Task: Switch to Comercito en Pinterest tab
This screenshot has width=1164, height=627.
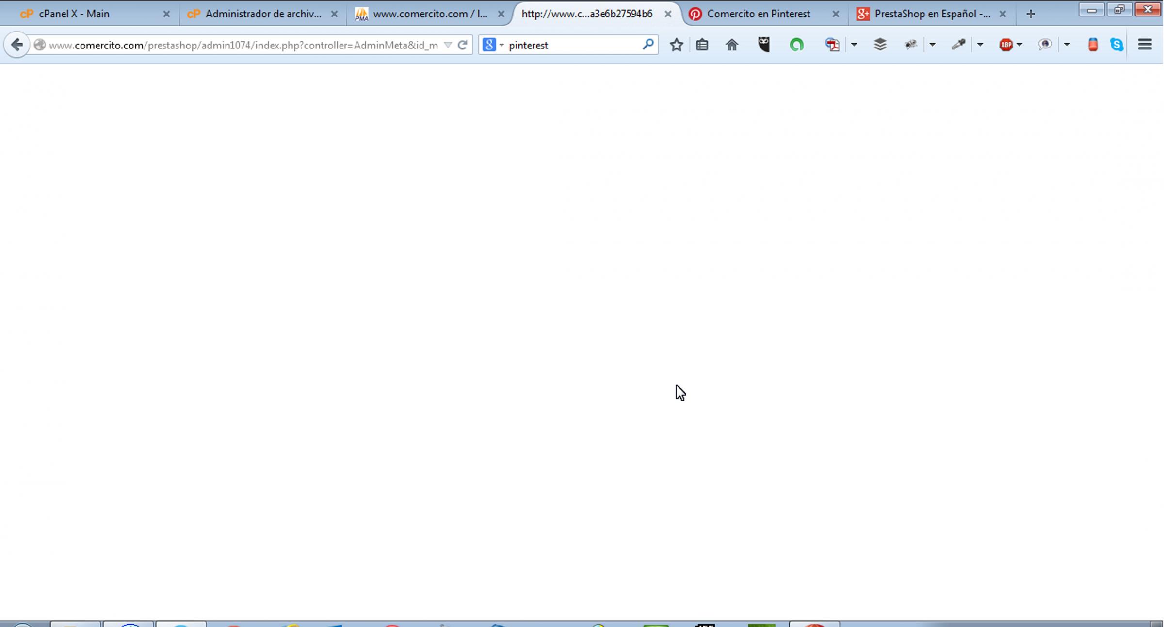Action: point(758,14)
